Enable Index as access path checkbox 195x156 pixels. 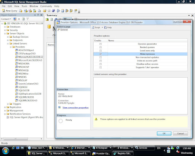[x=101, y=61]
